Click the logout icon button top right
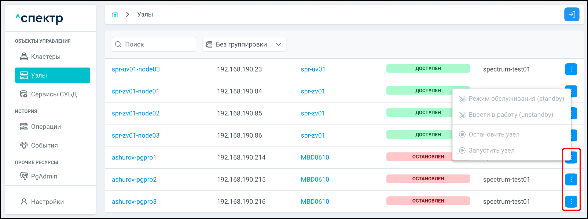 [572, 15]
